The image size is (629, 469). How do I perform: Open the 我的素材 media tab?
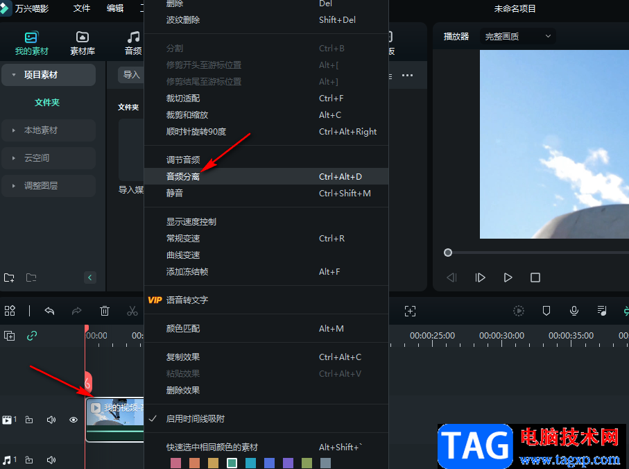point(31,43)
